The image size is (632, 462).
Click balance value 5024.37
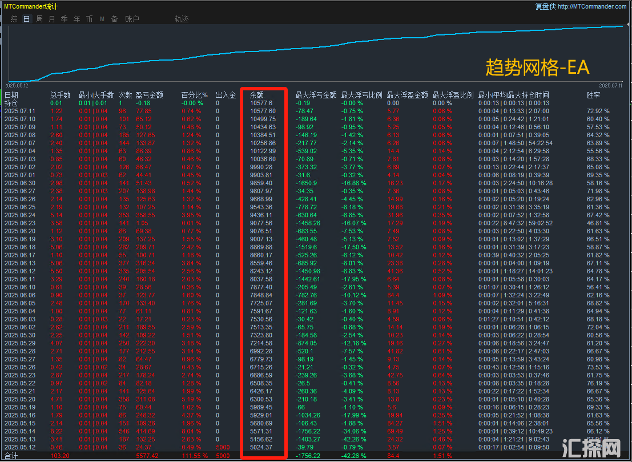click(261, 448)
